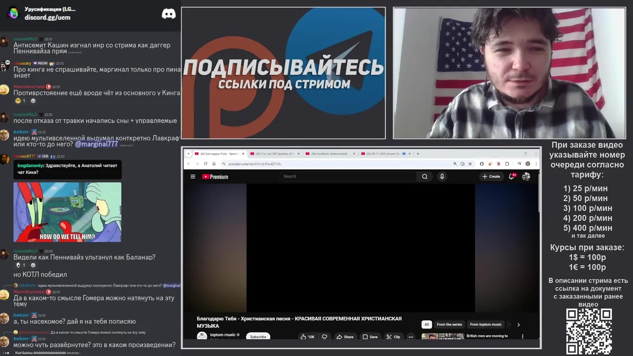Viewport: 633px width, 356px height.
Task: Show more filter chips with right chevron
Action: coord(518,325)
